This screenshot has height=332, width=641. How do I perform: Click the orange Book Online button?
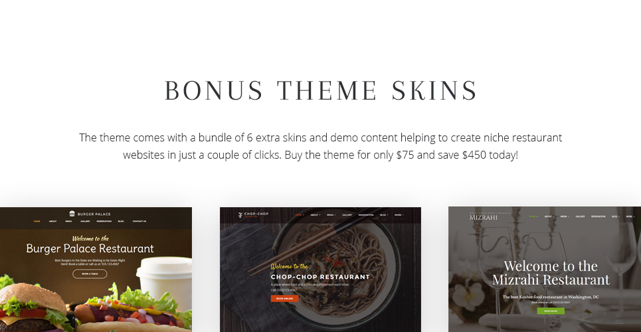284,299
